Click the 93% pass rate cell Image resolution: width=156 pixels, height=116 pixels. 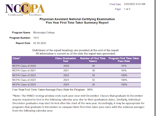[x=124, y=70]
